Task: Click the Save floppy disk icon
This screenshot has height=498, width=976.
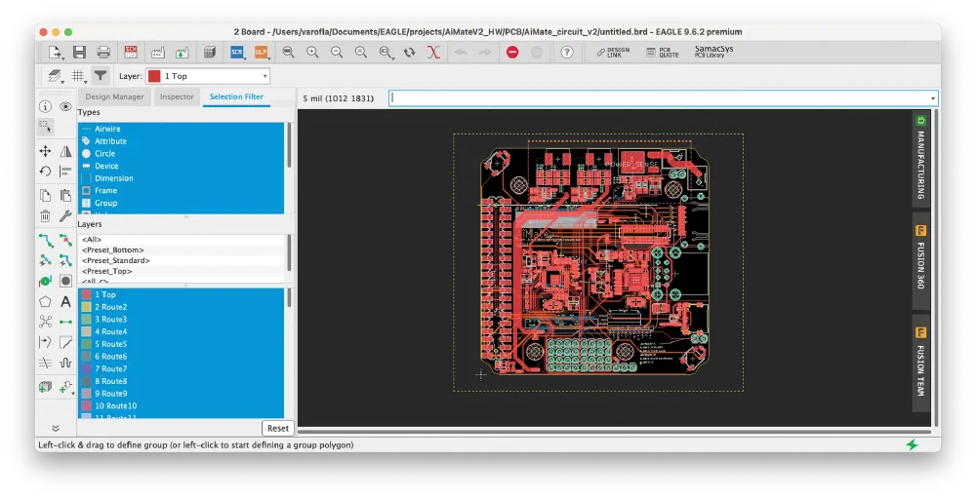Action: point(79,52)
